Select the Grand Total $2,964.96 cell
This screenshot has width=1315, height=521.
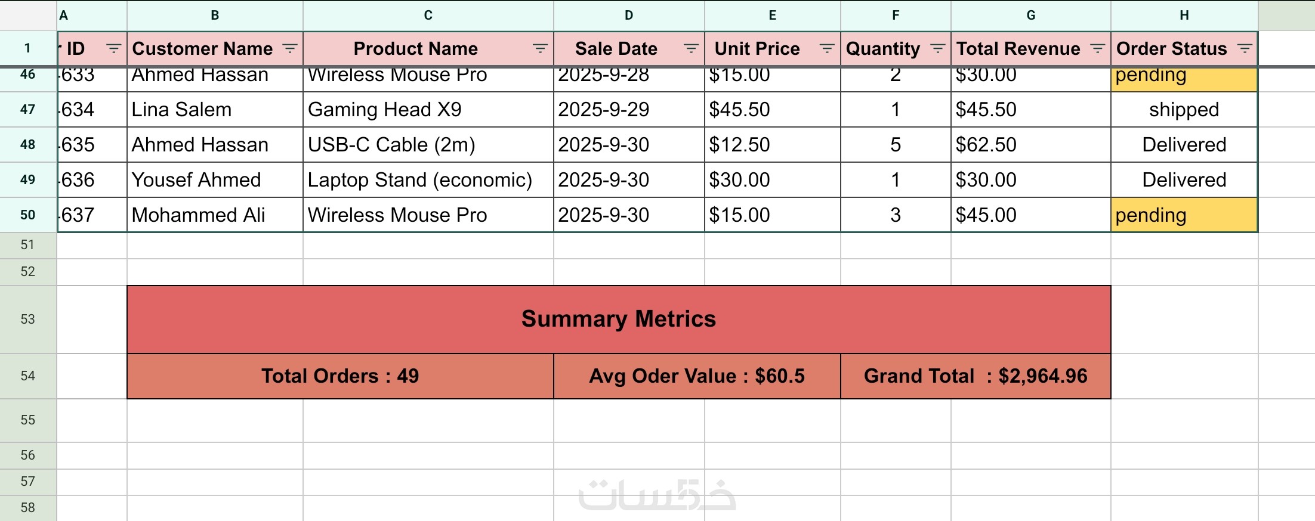pos(975,376)
